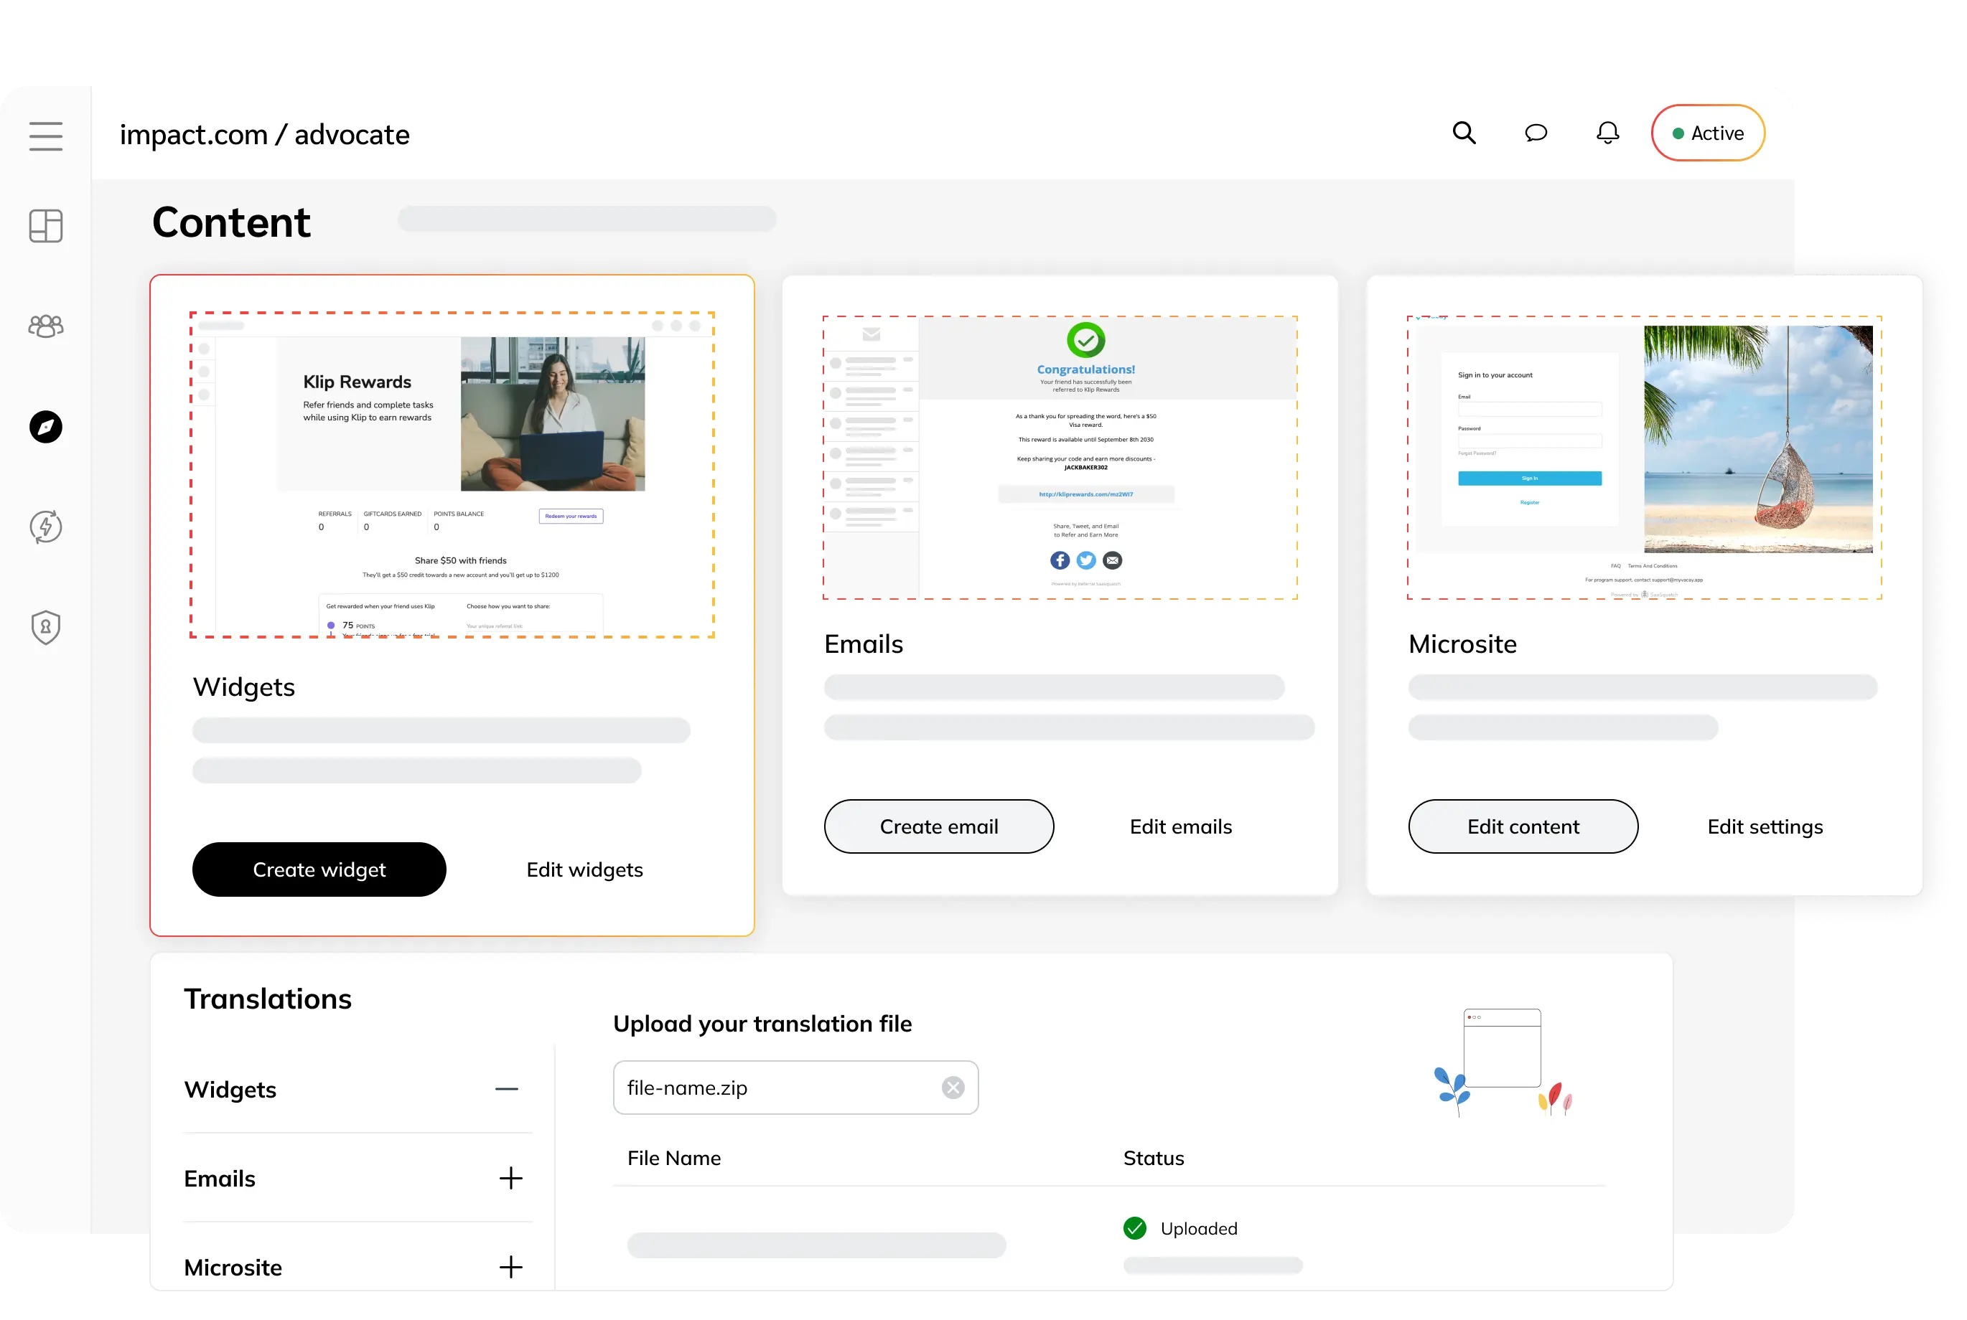
Task: Click the Create widget button
Action: click(321, 868)
